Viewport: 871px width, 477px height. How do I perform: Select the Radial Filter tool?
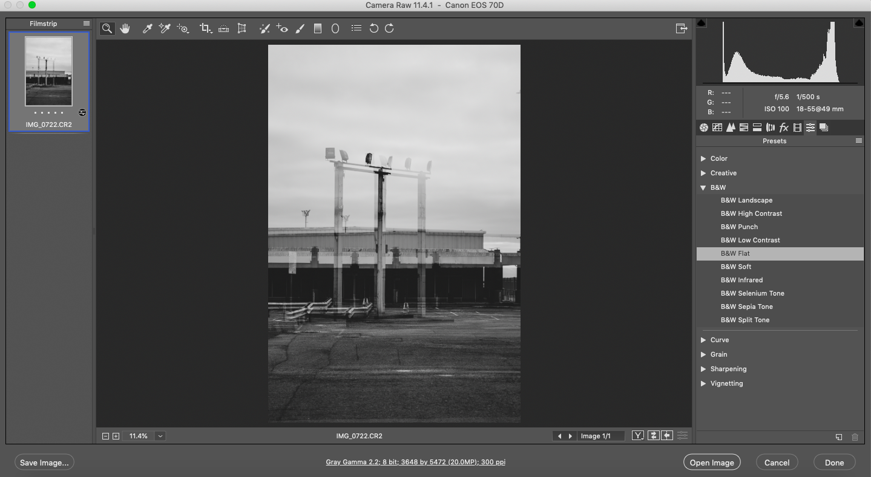[335, 28]
